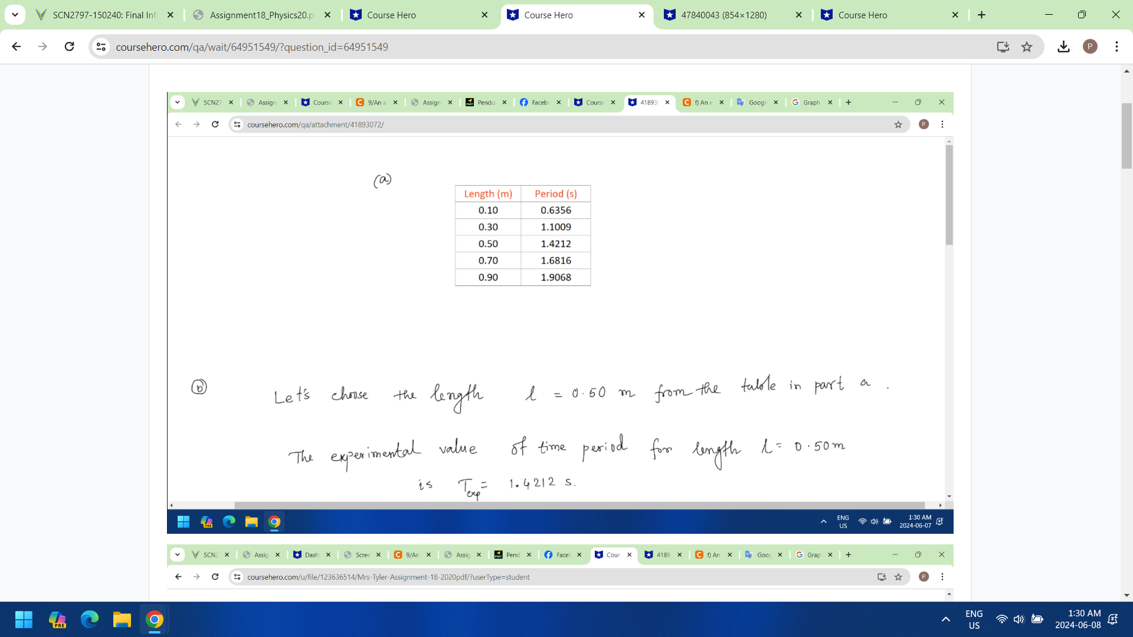Click the volume speaker icon in the tray

click(x=1020, y=619)
